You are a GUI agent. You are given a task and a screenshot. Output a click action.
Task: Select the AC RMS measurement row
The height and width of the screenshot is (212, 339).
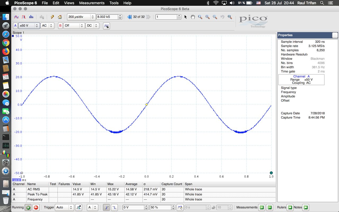click(144, 189)
